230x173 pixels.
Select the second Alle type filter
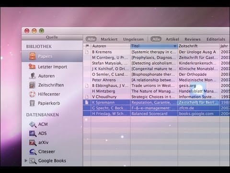(x=156, y=39)
